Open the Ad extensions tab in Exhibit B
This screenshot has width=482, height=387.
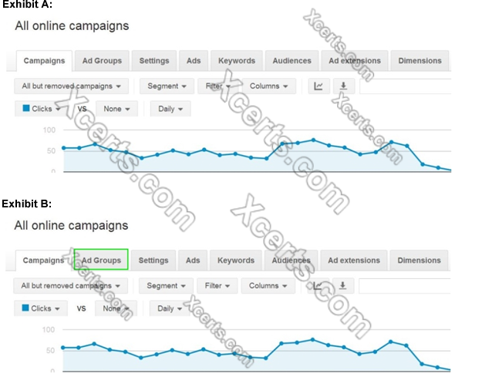[x=354, y=261]
